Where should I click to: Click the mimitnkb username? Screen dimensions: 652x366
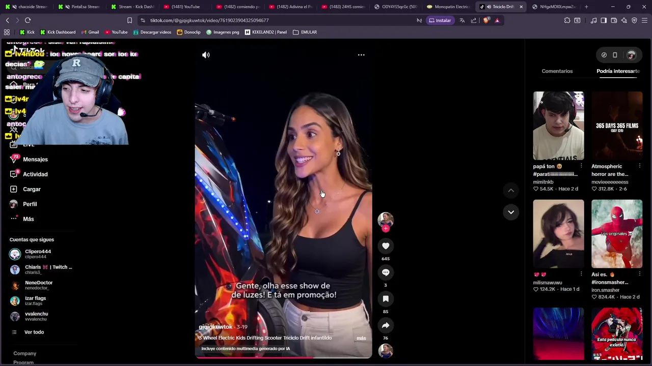[543, 182]
